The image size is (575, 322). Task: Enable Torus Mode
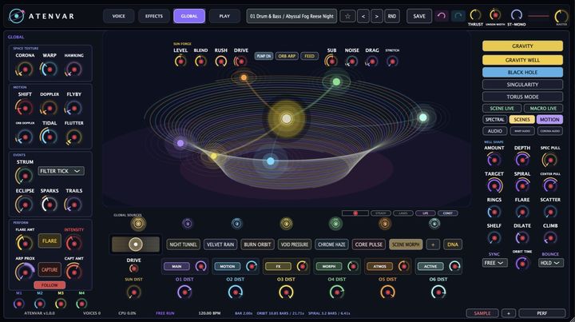[x=522, y=97]
